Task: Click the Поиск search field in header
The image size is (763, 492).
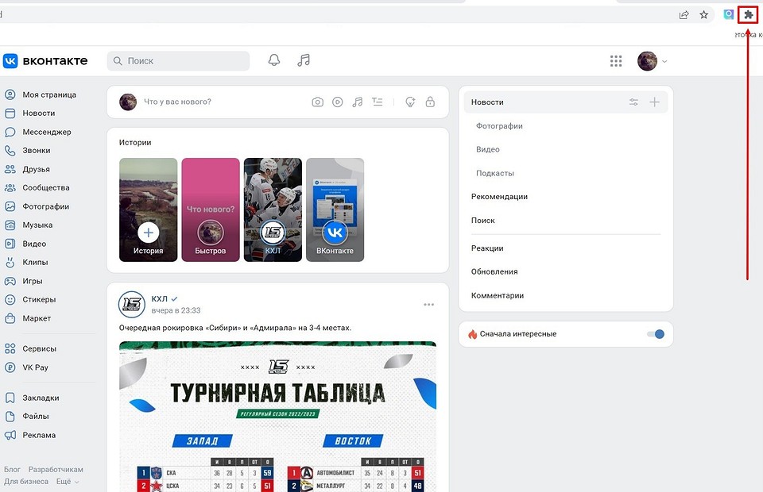Action: point(178,61)
